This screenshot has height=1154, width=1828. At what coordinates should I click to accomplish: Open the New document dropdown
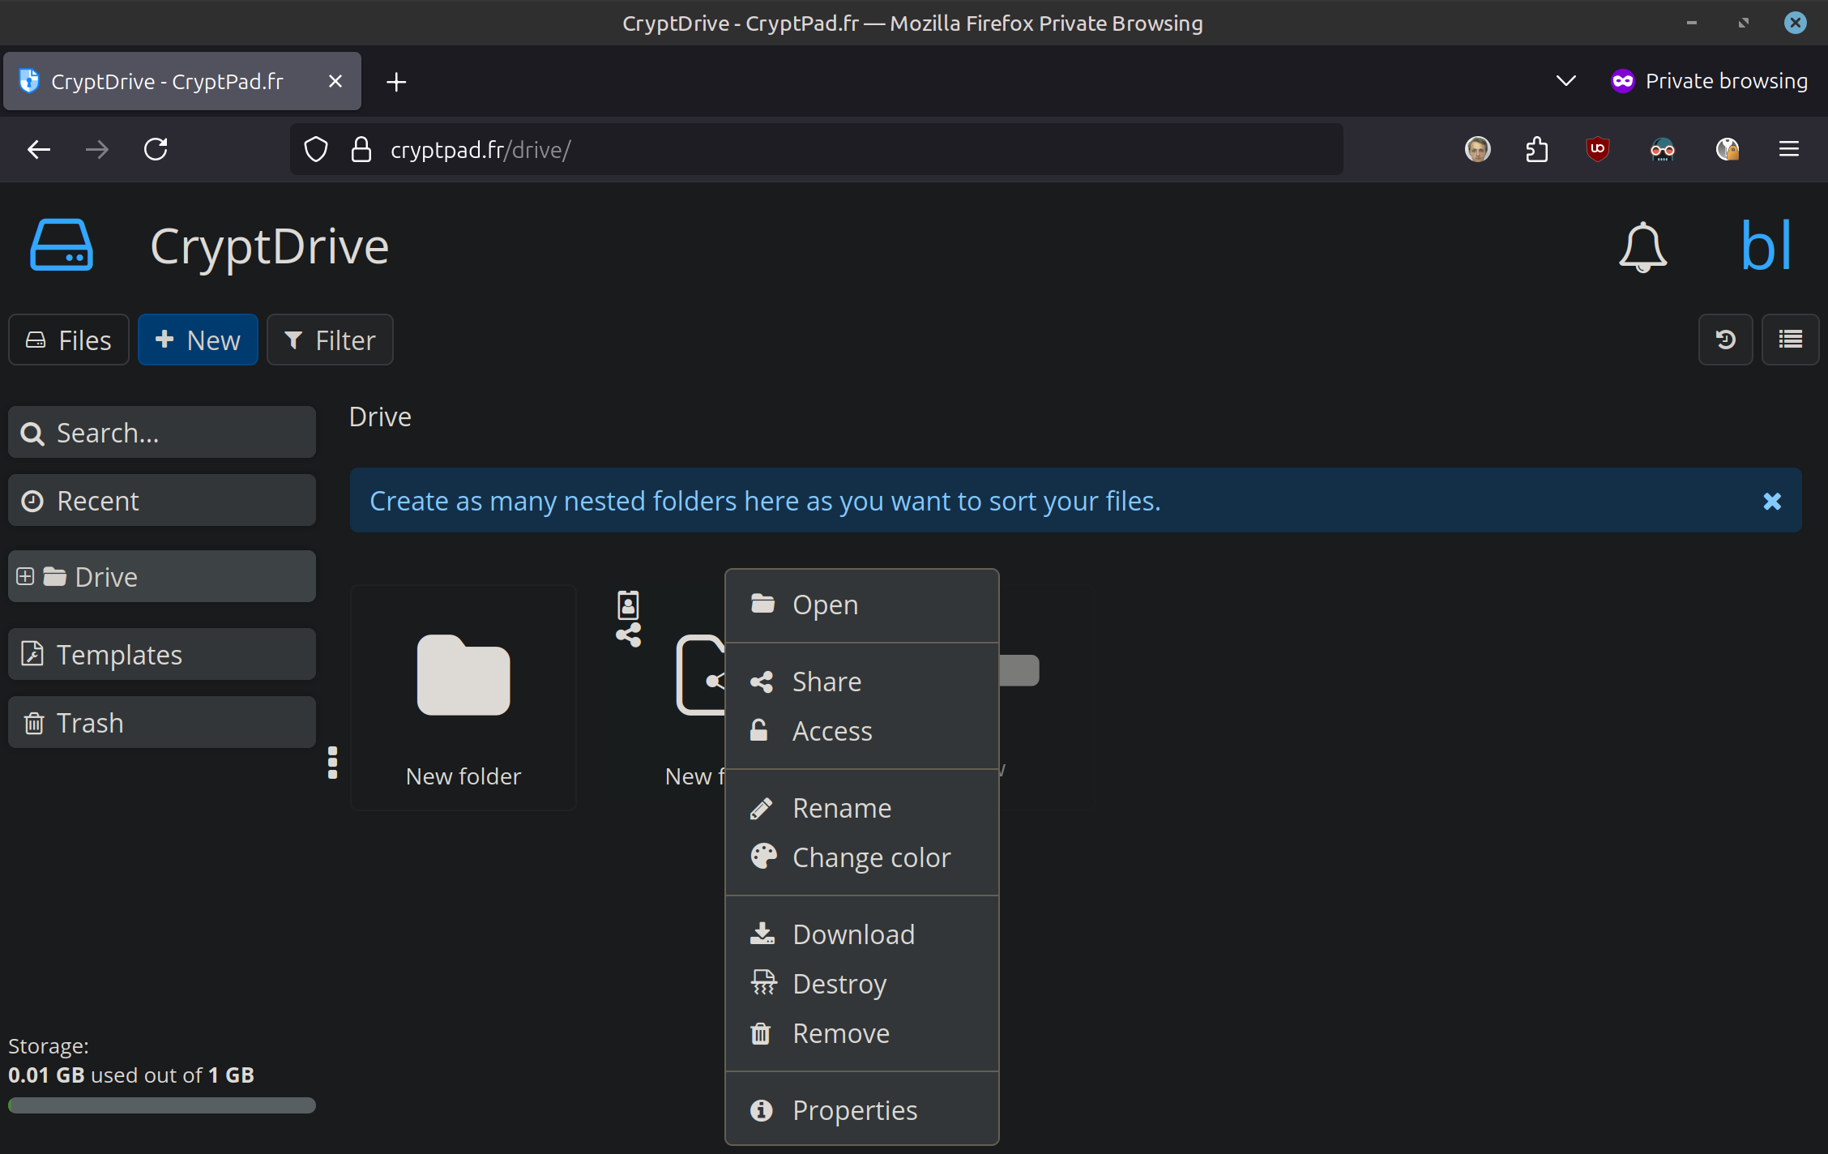tap(198, 340)
